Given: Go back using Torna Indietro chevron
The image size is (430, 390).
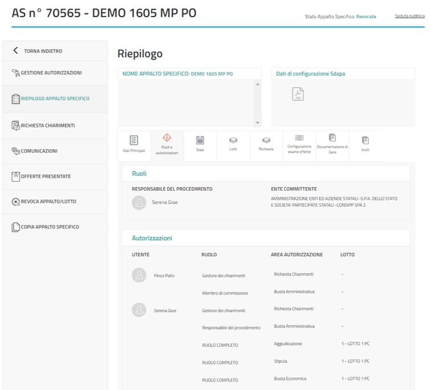Looking at the screenshot, I should [16, 51].
